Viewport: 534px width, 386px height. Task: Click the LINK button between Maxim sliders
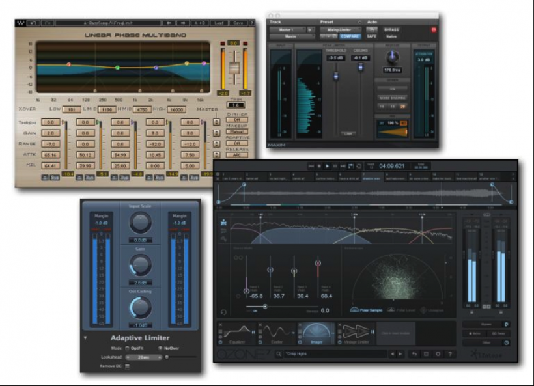click(x=348, y=134)
